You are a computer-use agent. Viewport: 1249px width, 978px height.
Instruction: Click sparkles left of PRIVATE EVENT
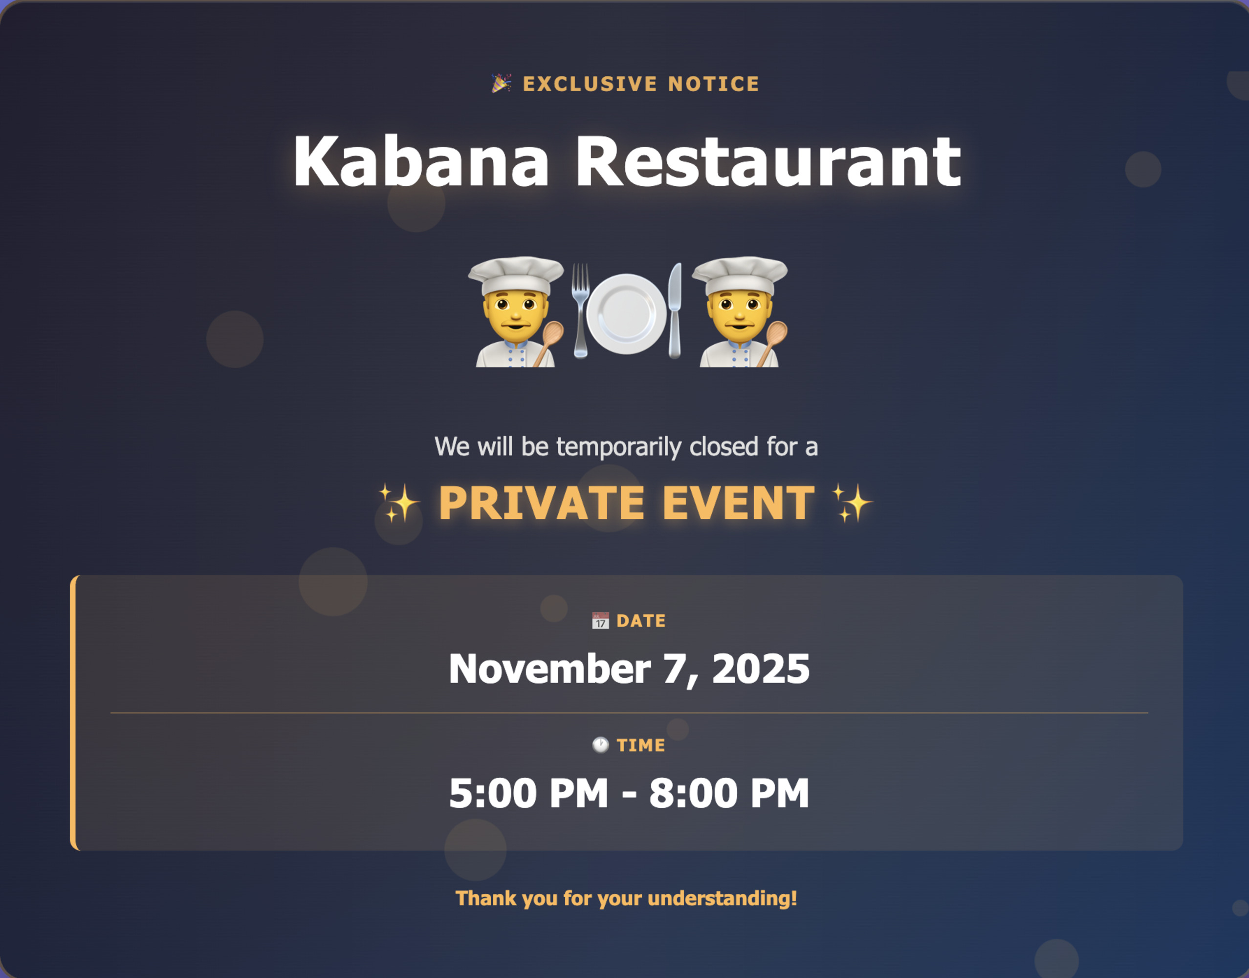pyautogui.click(x=399, y=503)
